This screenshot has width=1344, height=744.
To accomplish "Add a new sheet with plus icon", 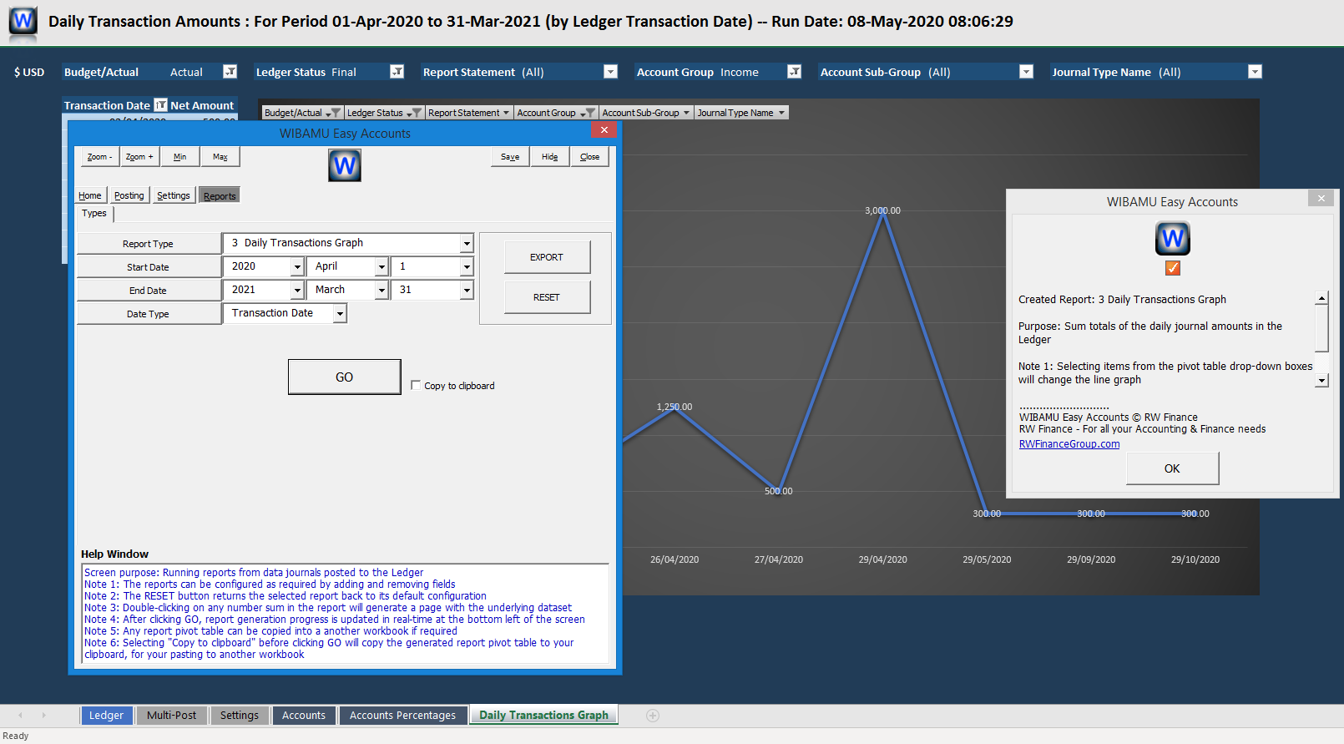I will point(653,716).
